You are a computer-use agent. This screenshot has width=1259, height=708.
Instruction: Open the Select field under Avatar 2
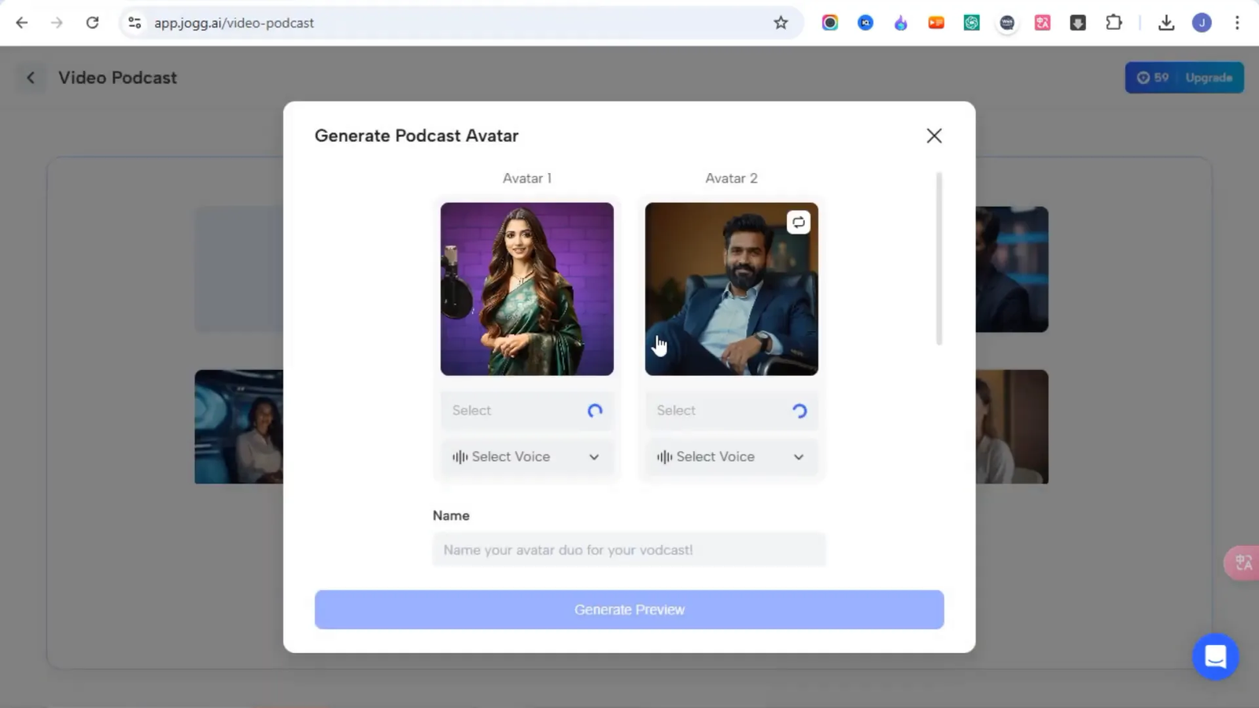point(732,411)
